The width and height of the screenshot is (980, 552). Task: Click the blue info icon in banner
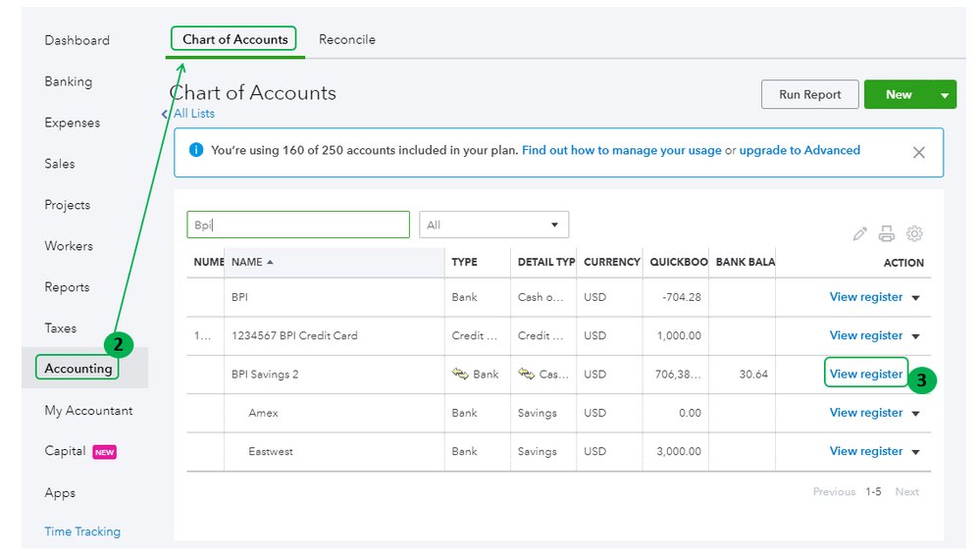click(x=195, y=151)
